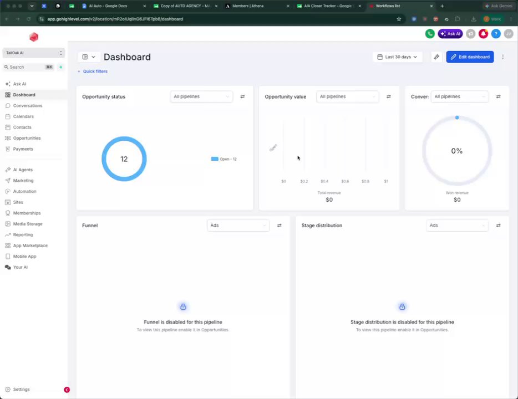This screenshot has height=399, width=518.
Task: Open Your AI in the sidebar
Action: (33, 267)
